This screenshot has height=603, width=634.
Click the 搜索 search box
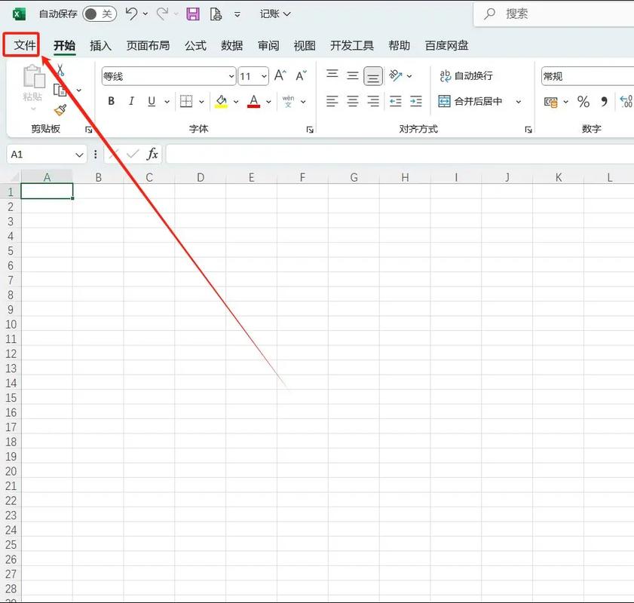coord(553,14)
